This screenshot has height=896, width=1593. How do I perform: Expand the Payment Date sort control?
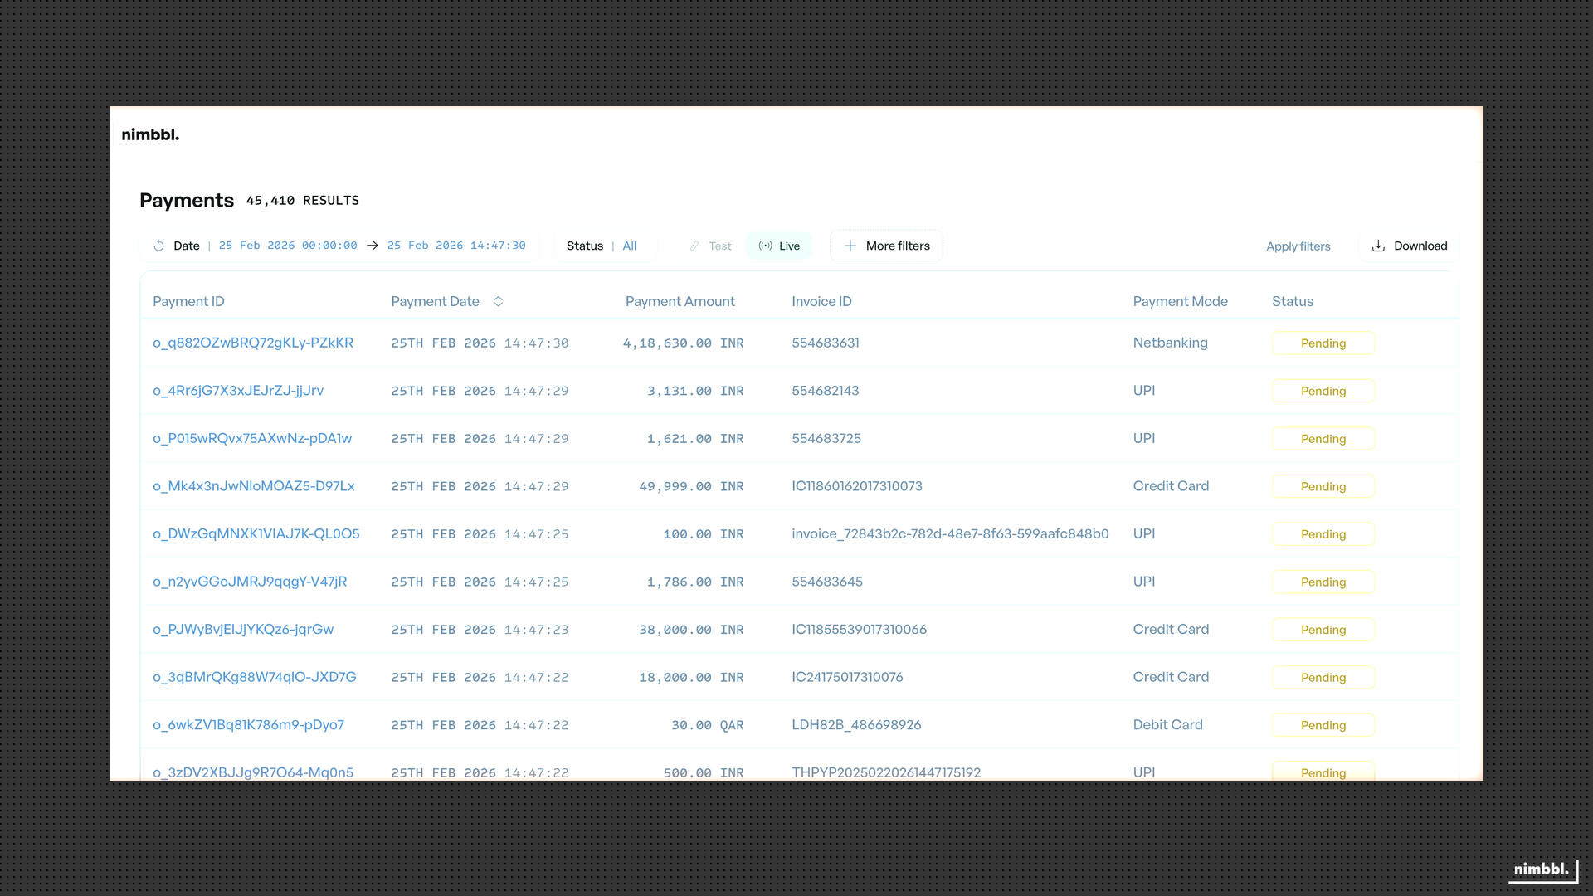coord(499,301)
